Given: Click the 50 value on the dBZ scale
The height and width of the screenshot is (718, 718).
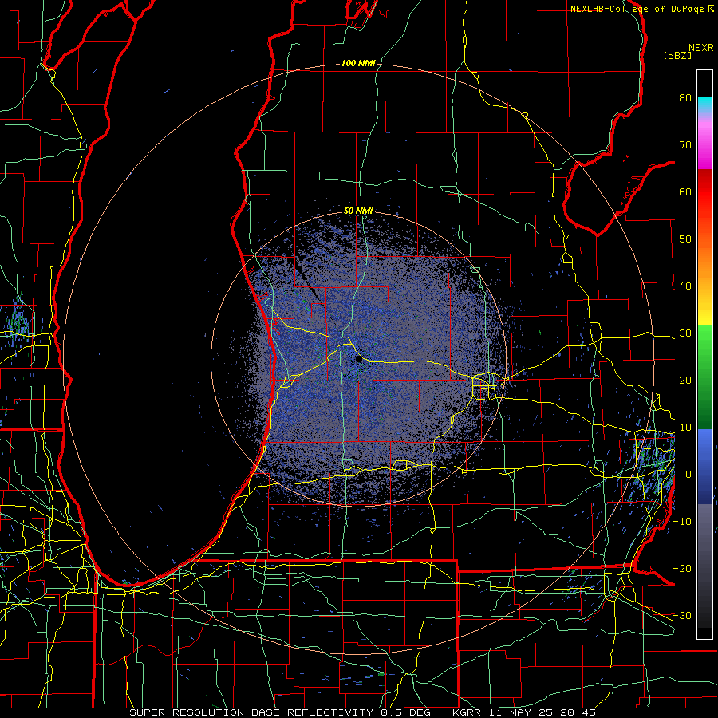Looking at the screenshot, I should pyautogui.click(x=685, y=239).
